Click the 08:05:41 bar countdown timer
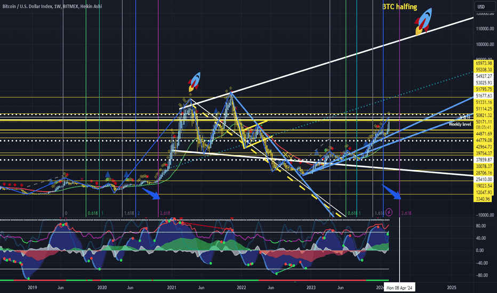This screenshot has height=293, width=497. click(484, 127)
